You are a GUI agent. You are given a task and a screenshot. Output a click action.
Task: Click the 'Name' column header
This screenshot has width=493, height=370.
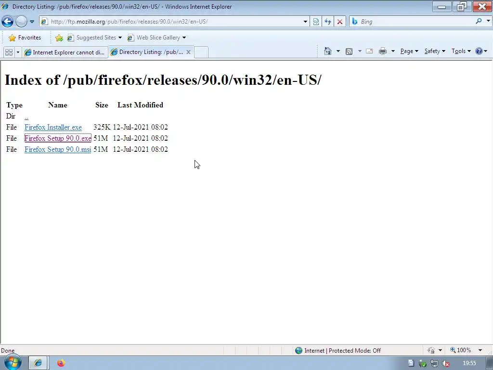coord(58,105)
